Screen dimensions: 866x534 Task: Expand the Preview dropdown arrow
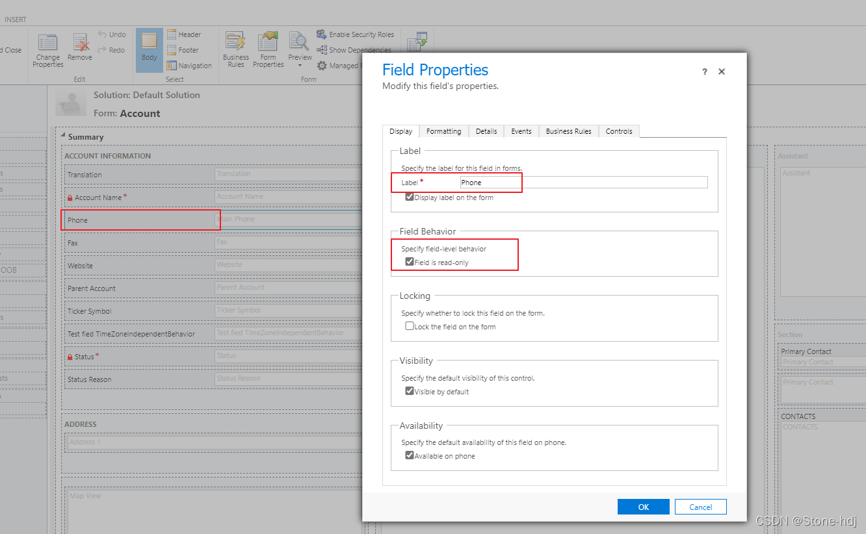pos(300,65)
